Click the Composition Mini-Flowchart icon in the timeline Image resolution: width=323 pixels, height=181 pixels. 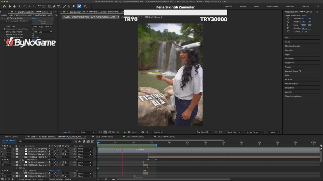click(x=75, y=142)
